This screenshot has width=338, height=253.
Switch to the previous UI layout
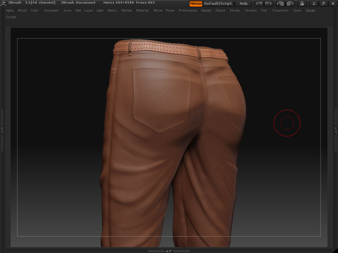tap(281, 3)
